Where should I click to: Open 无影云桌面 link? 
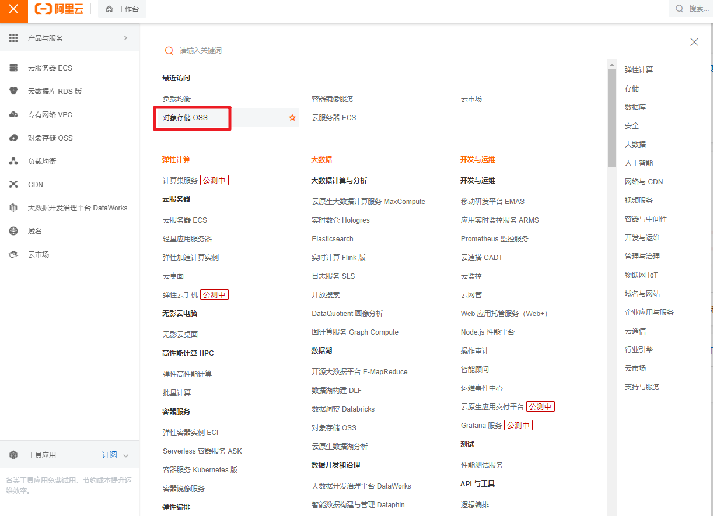point(180,335)
